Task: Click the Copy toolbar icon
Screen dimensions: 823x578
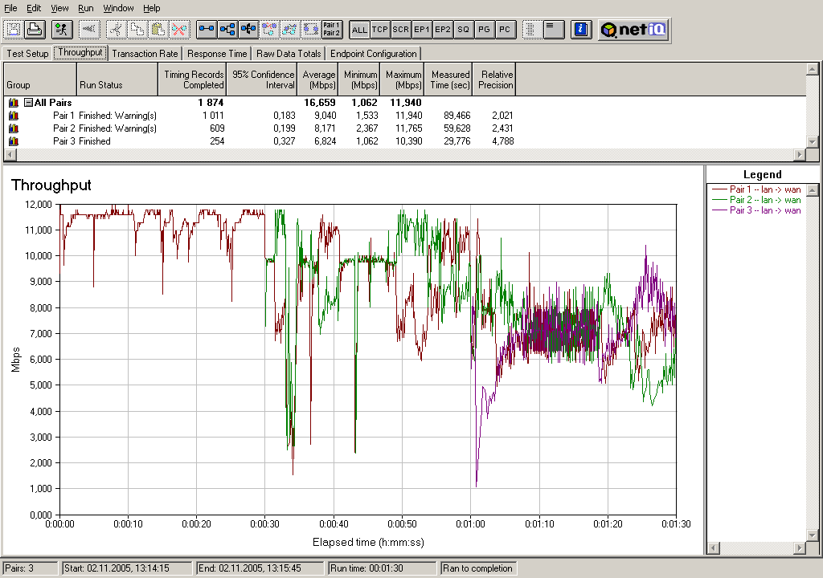Action: click(x=137, y=30)
